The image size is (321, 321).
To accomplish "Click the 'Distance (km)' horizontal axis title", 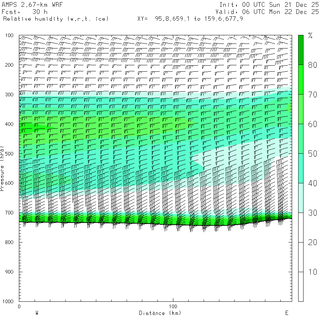I will click(x=160, y=313).
